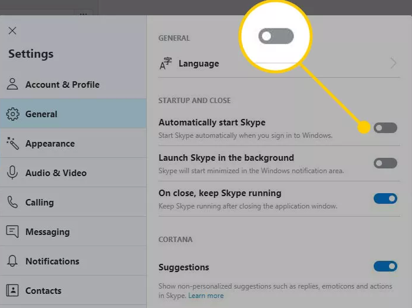Select the General settings category

(73, 114)
